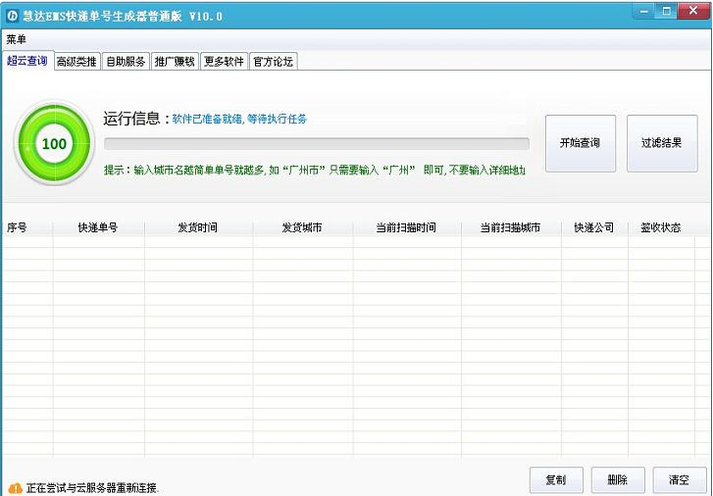The height and width of the screenshot is (496, 713).
Task: Click the orange warning icon in status bar
Action: [x=15, y=487]
